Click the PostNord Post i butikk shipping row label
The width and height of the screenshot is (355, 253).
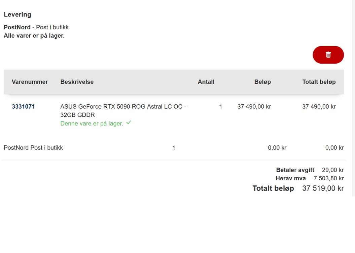[x=33, y=148]
